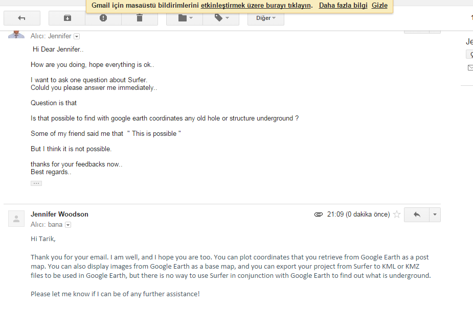Click the first sender's profile photo
Image resolution: width=473 pixels, height=309 pixels.
[16, 34]
